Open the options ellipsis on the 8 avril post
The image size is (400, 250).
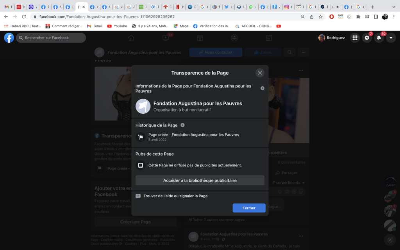click(x=301, y=236)
